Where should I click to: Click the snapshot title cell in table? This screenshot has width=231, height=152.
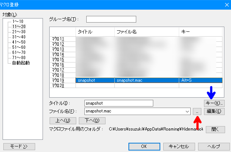click(x=95, y=80)
